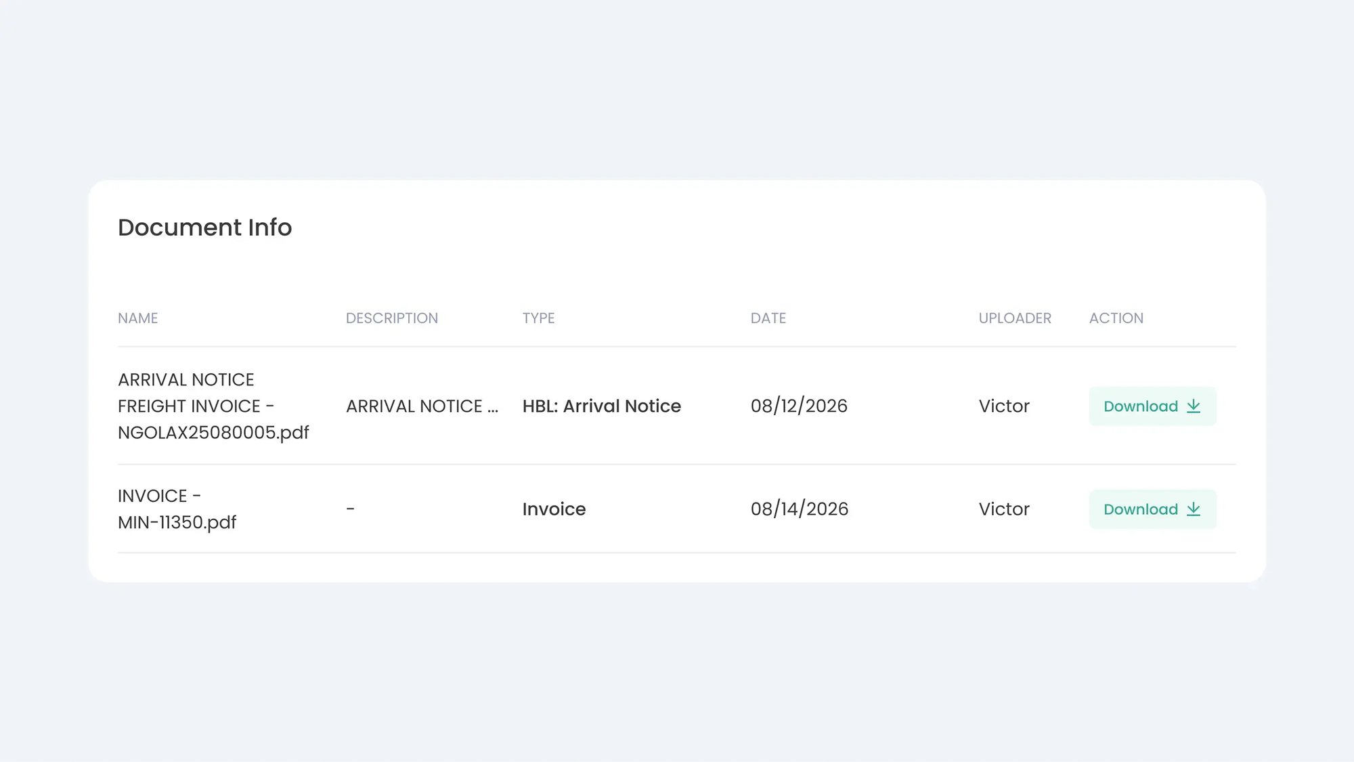This screenshot has height=762, width=1354.
Task: Click uploader Victor in the Arrival Notice row
Action: click(1003, 406)
